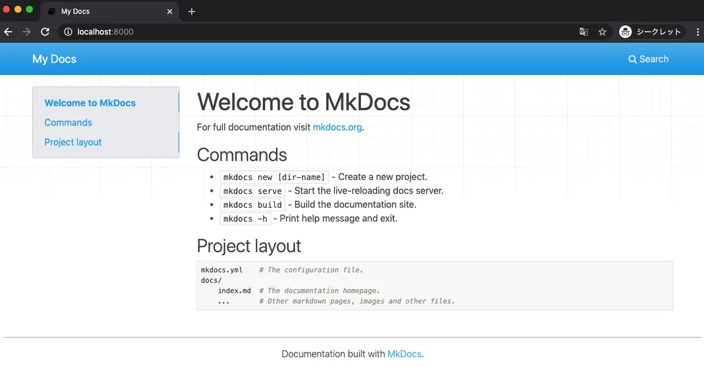Viewport: 704px width, 367px height.
Task: Click the Project layout code block
Action: 435,286
